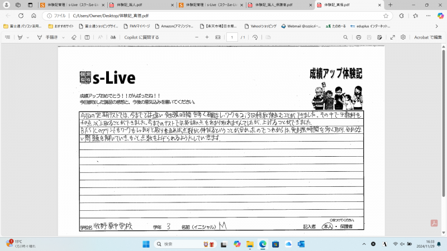Screen dimensions: 447x251
Task: Expand the system tray hidden icons chevron
Action: point(364,244)
